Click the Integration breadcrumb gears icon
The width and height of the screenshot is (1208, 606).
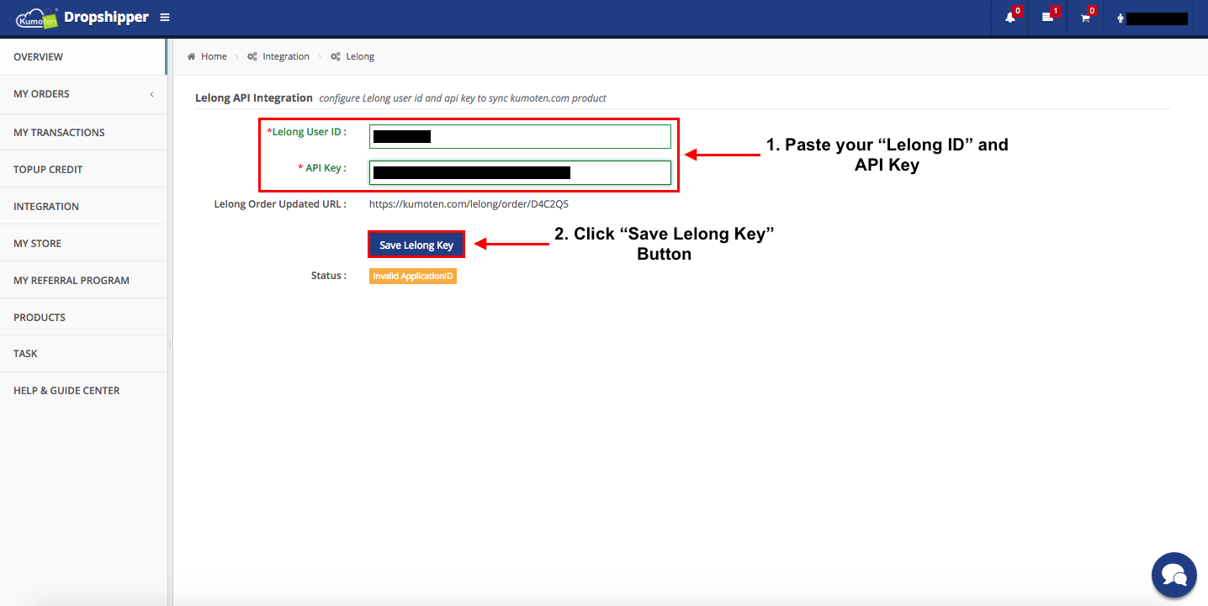click(252, 56)
